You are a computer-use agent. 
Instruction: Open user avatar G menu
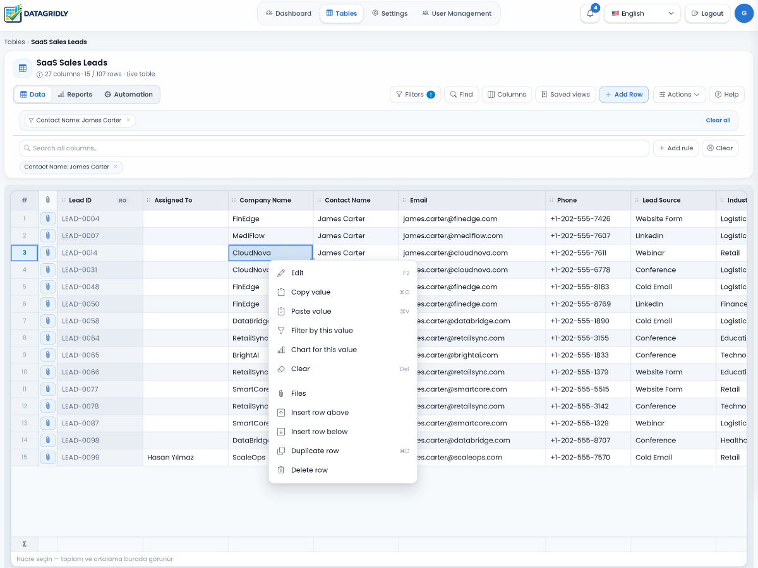pos(744,13)
